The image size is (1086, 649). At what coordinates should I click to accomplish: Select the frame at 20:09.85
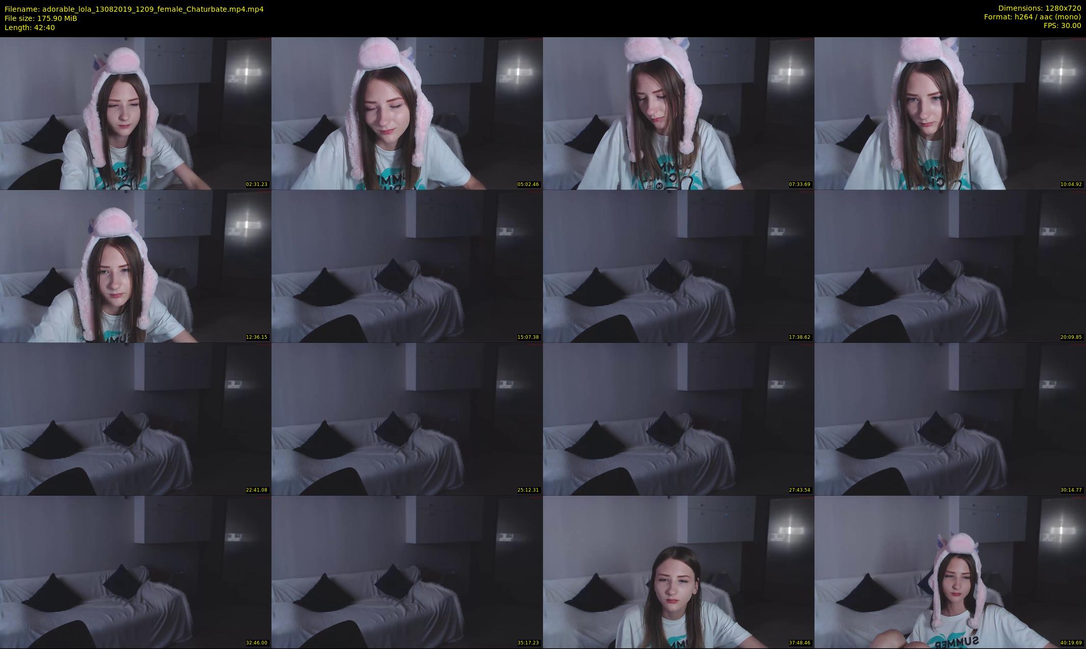pos(950,266)
